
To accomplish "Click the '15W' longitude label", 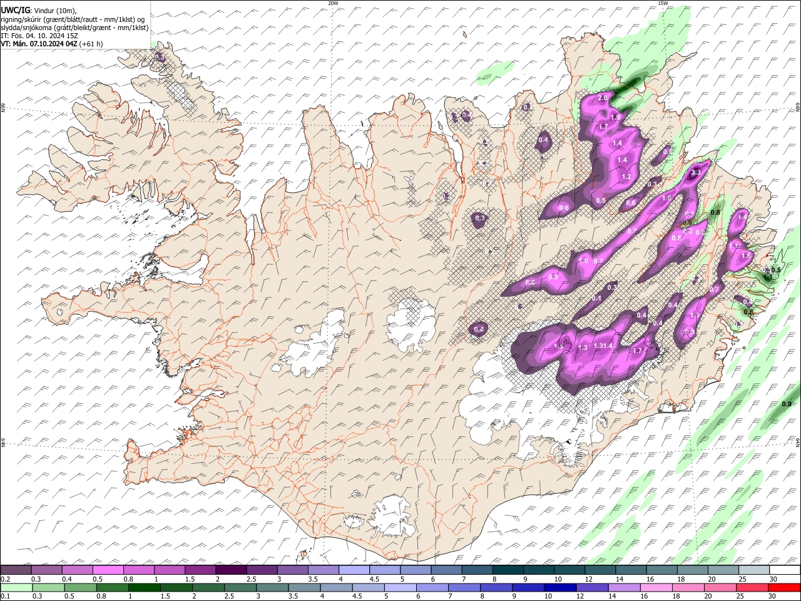I will (x=662, y=3).
